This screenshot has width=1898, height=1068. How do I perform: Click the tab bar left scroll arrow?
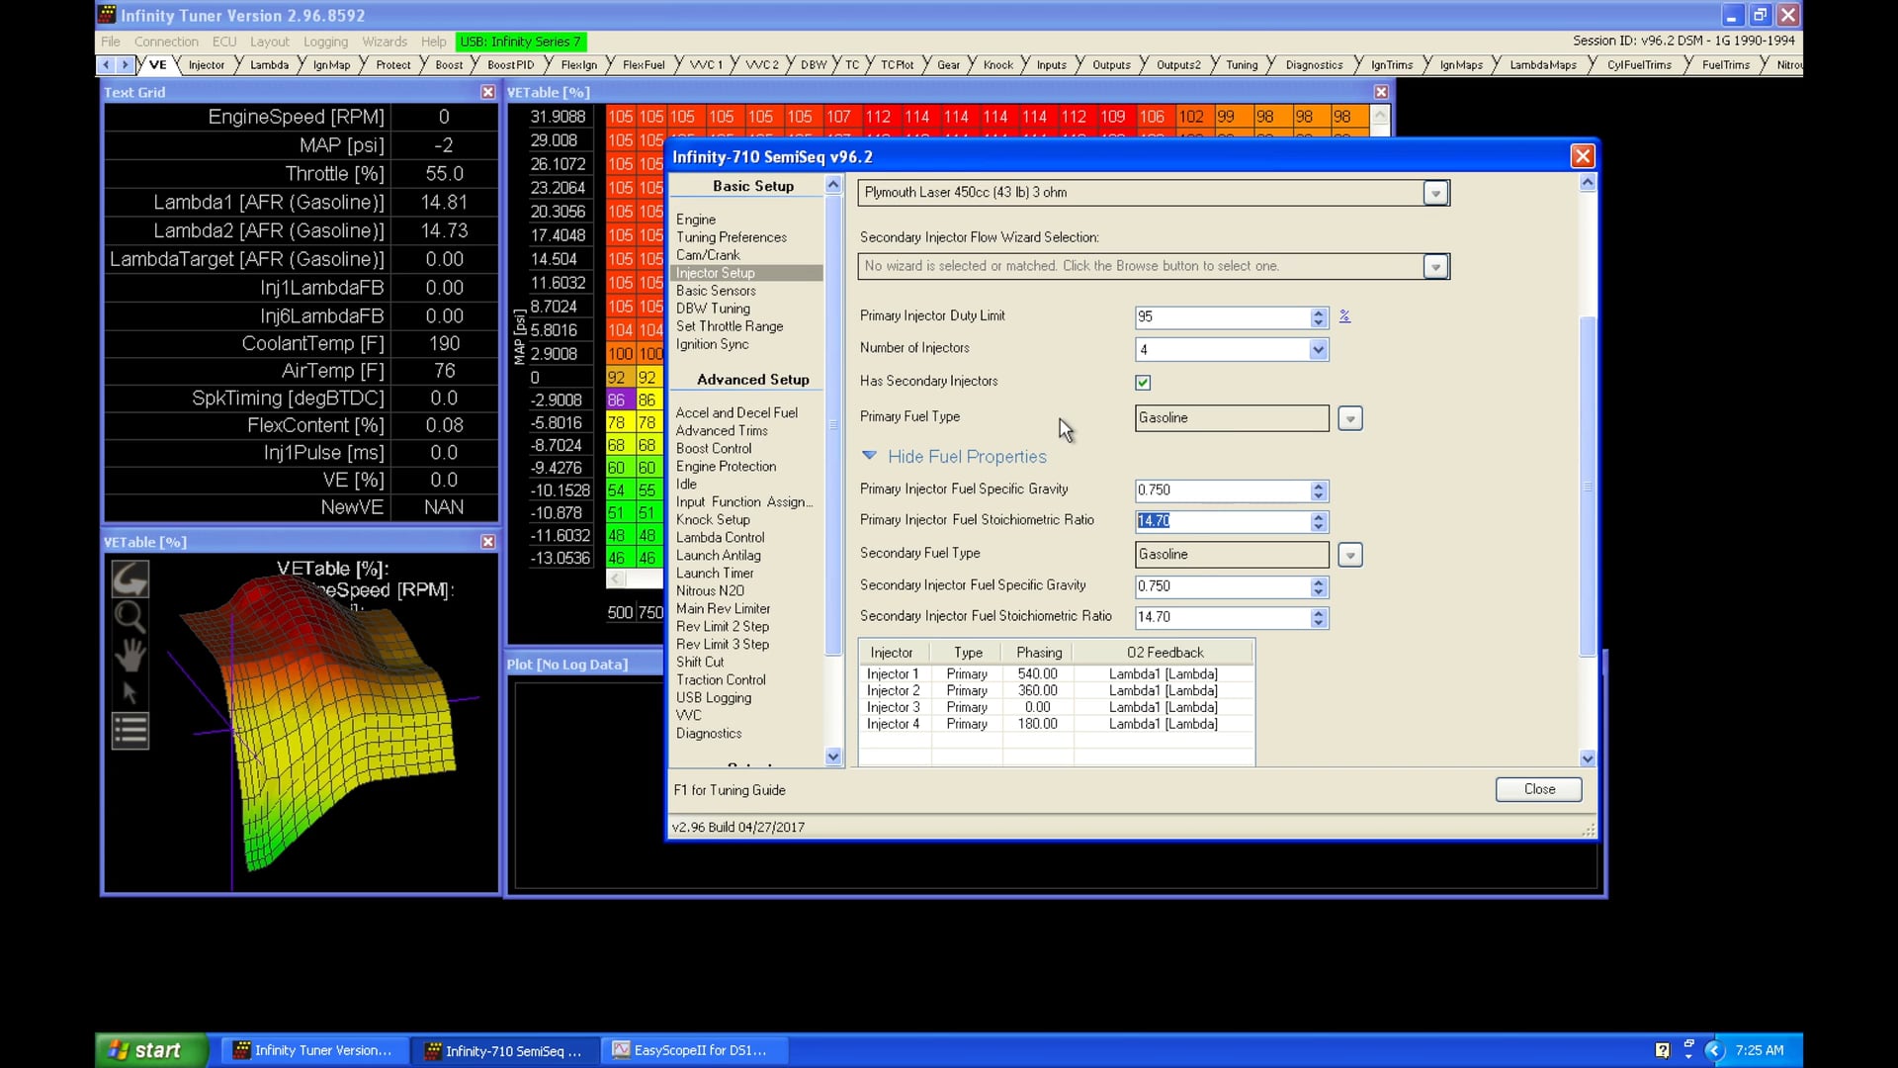point(106,65)
